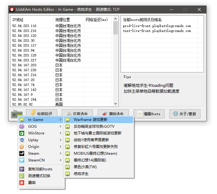Click the SteamCN icon in menu
The height and width of the screenshot is (194, 217).
pos(22,160)
